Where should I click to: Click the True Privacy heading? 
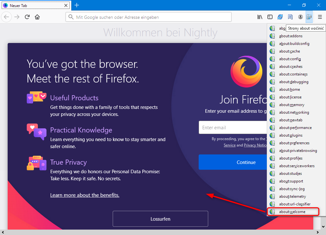(68, 162)
